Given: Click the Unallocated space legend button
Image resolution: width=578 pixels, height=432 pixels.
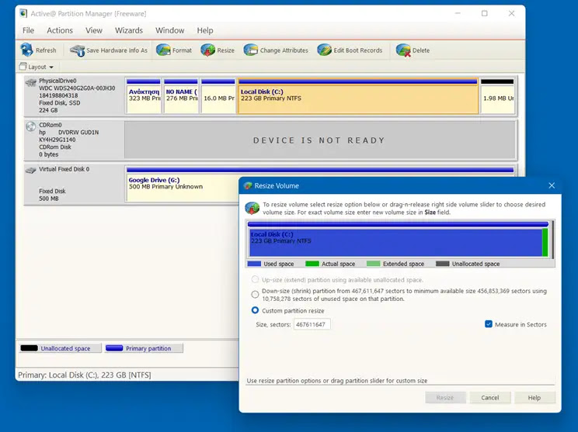Looking at the screenshot, I should click(60, 348).
